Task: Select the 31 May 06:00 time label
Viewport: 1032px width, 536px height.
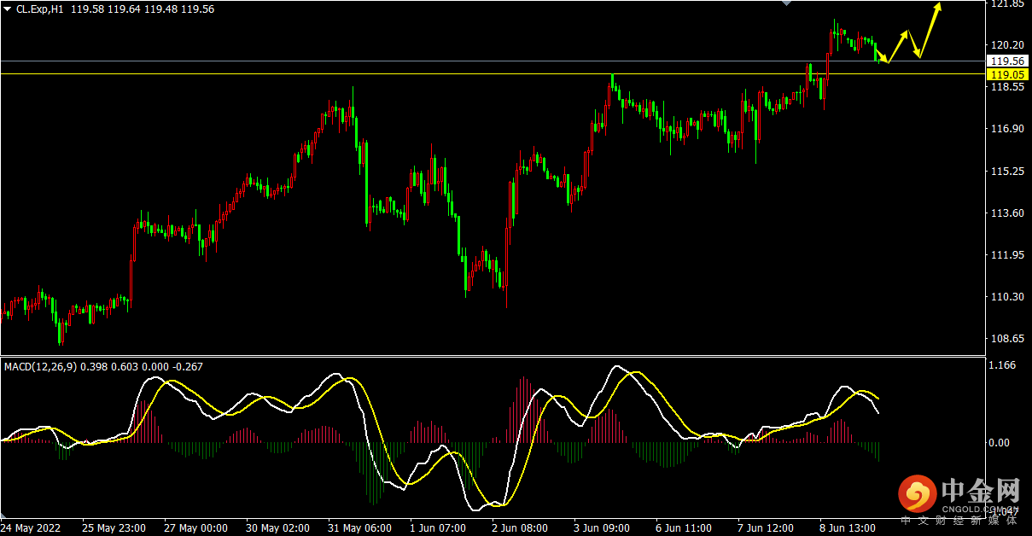Action: [359, 528]
